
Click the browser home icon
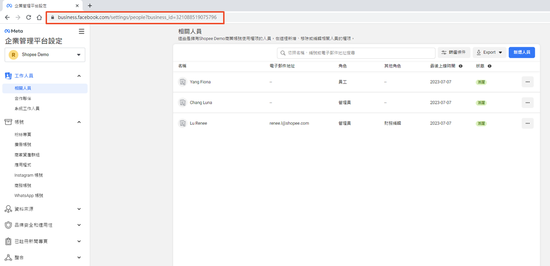[39, 17]
